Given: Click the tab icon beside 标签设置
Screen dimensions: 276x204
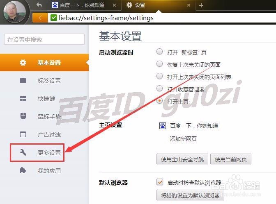Looking at the screenshot, I should click(23, 80).
